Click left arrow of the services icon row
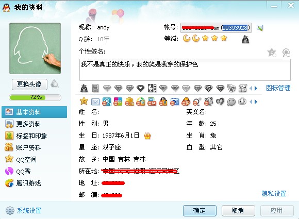The width and height of the screenshot is (299, 219). (251, 102)
